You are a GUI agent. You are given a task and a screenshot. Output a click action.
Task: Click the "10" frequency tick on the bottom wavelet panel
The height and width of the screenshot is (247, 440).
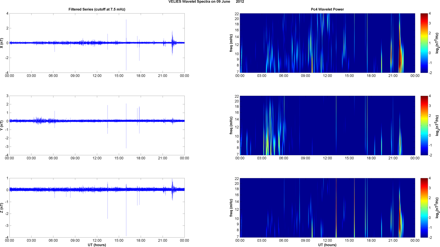click(237, 219)
